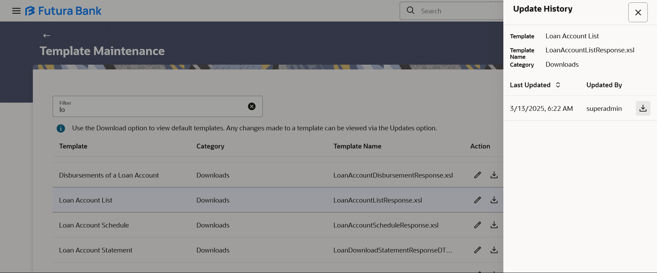The height and width of the screenshot is (273, 657).
Task: Click the search magnifier icon
Action: click(411, 11)
